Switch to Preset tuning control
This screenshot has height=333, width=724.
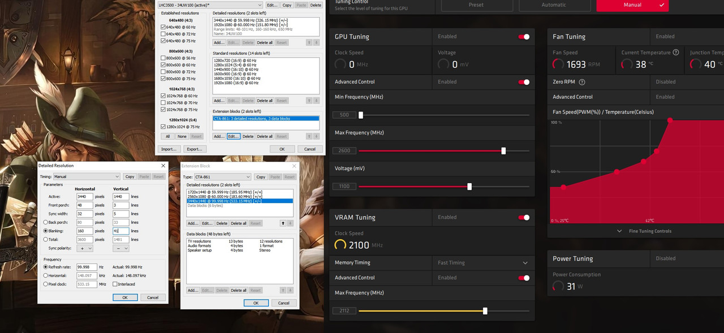pyautogui.click(x=476, y=5)
